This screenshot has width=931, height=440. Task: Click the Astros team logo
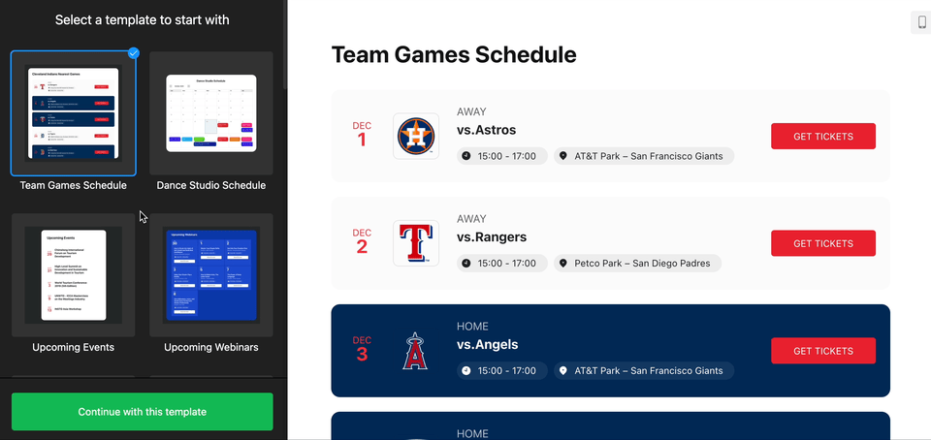pyautogui.click(x=416, y=137)
